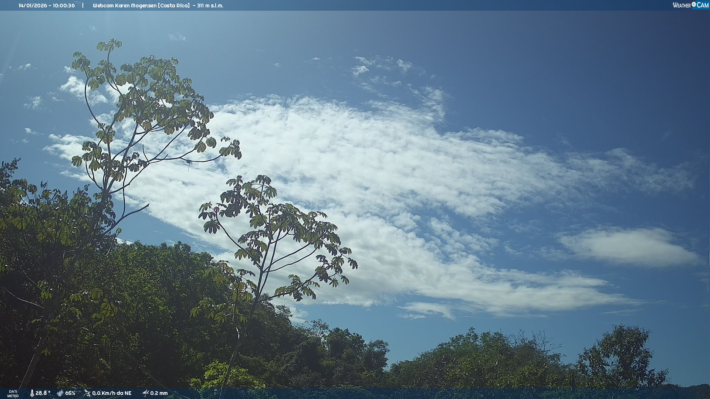Select the DATI METEO label
Image resolution: width=710 pixels, height=399 pixels.
point(13,393)
